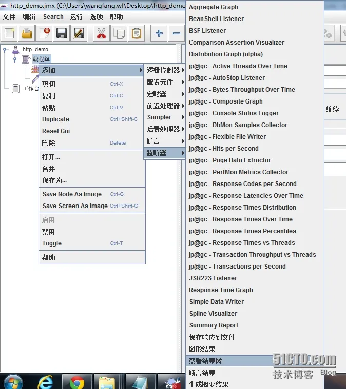
Task: Add jp@gc - Hits per Second
Action: 255,149
